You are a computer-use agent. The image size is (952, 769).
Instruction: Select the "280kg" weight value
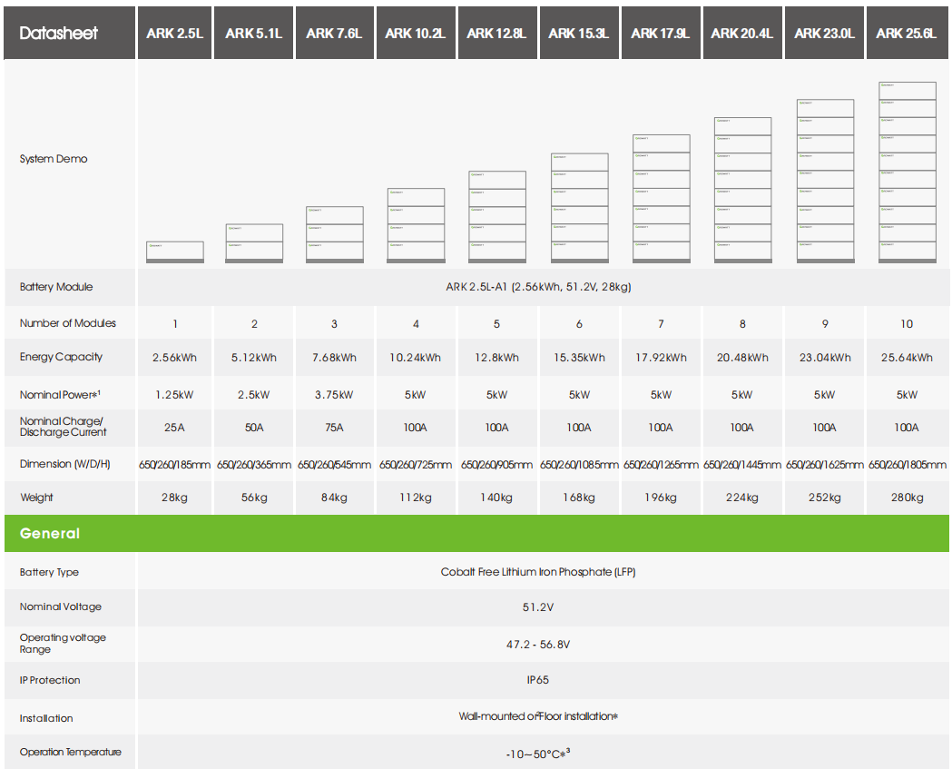pos(907,498)
